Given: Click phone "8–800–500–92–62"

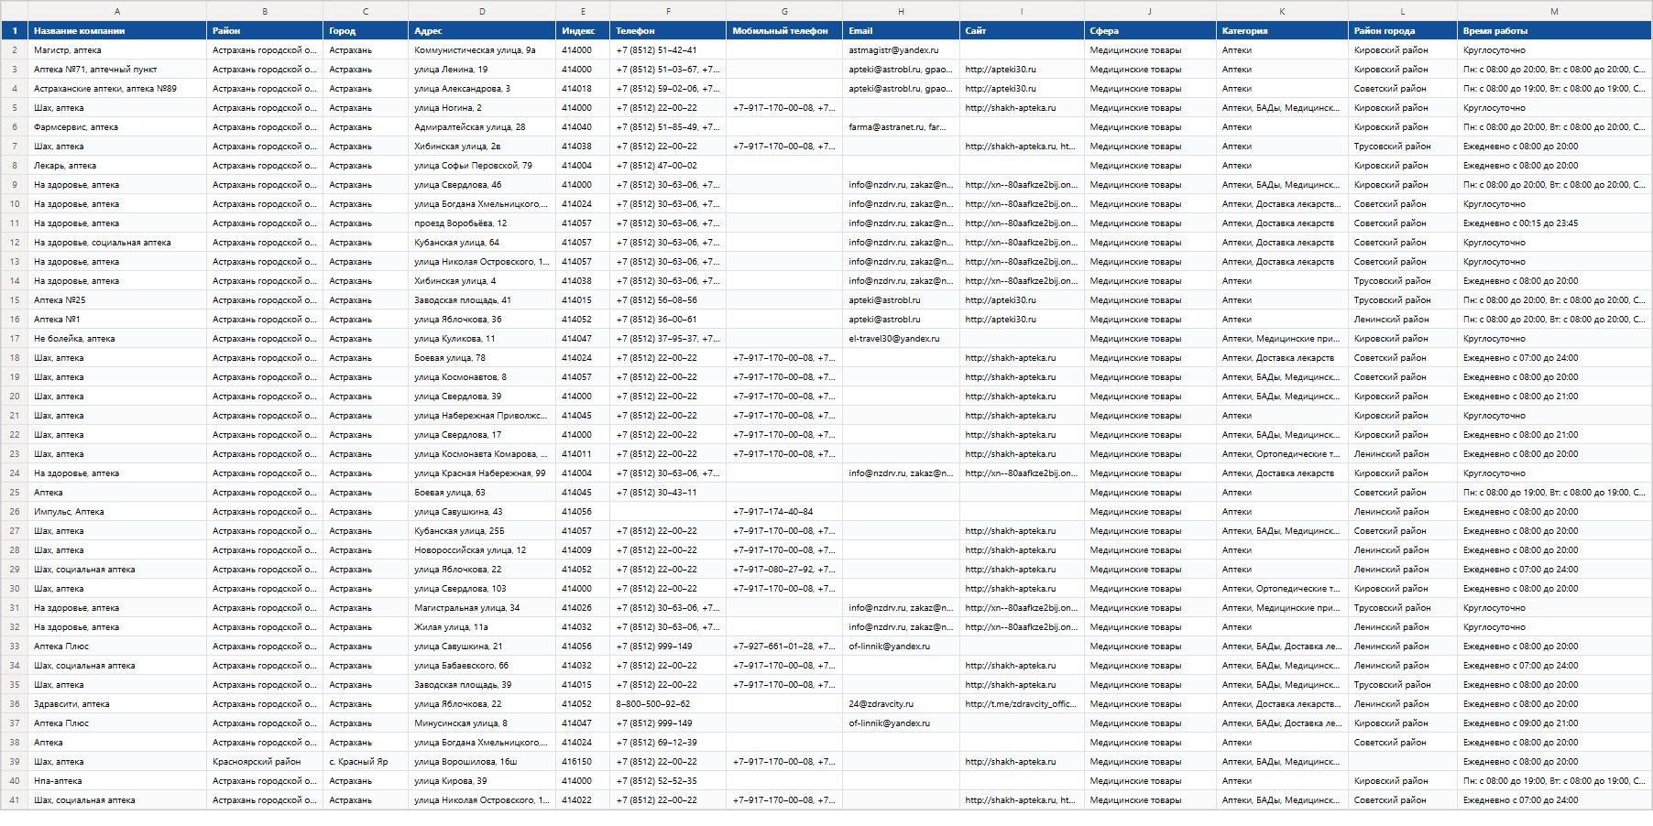Looking at the screenshot, I should (668, 704).
